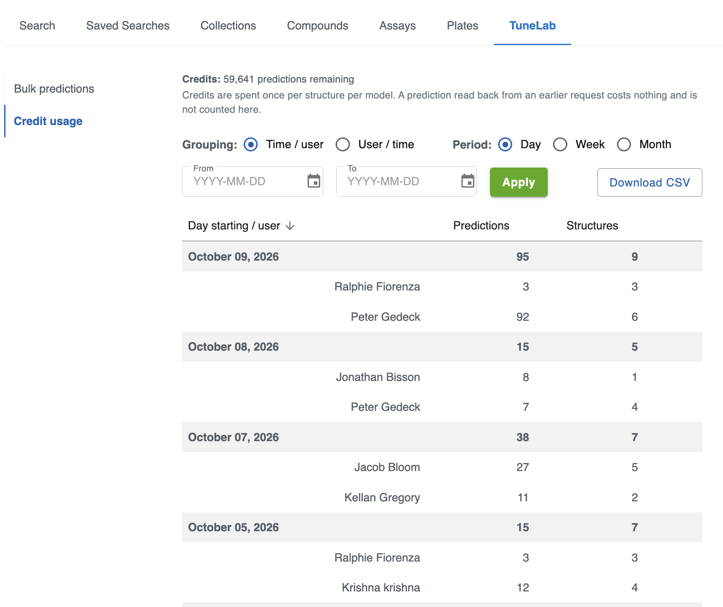Click the green Apply button
The width and height of the screenshot is (723, 607).
(519, 182)
